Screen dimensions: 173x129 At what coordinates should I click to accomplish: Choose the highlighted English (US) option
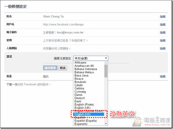[x=89, y=114]
